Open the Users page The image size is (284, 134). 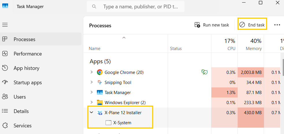click(x=41, y=97)
